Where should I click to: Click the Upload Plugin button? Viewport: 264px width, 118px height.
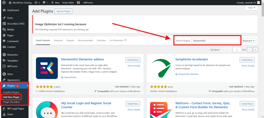[x=63, y=11]
